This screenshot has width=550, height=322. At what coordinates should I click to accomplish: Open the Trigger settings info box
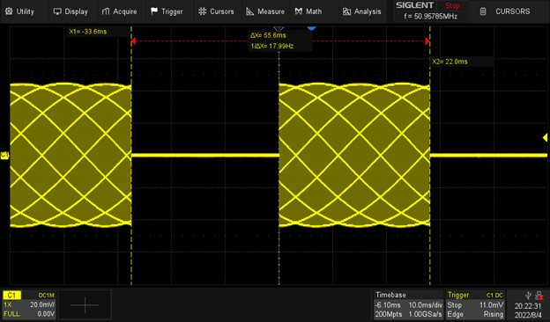point(475,304)
